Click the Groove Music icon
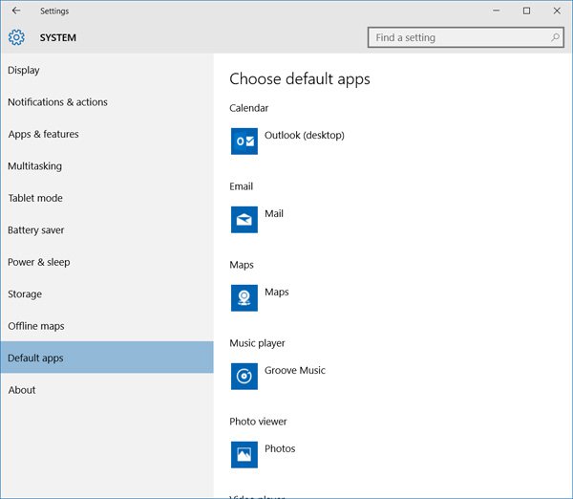This screenshot has width=573, height=499. point(244,377)
